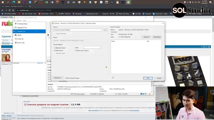Open the Tap BPM bookmark
214x120 pixels.
tap(63, 14)
